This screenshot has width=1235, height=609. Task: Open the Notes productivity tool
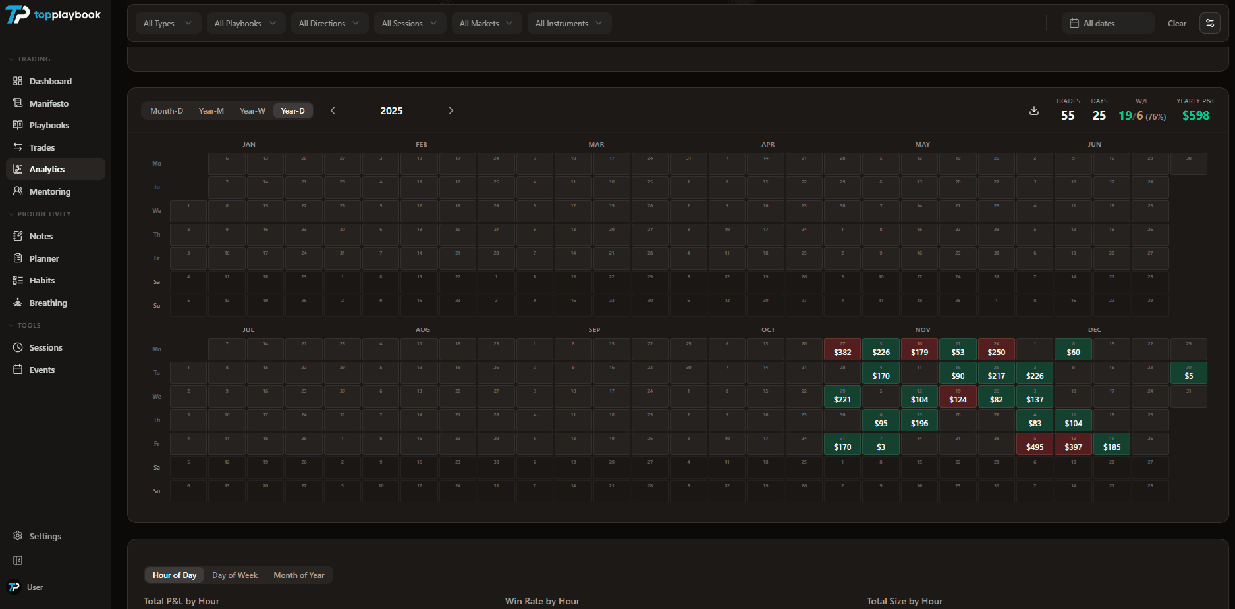41,236
